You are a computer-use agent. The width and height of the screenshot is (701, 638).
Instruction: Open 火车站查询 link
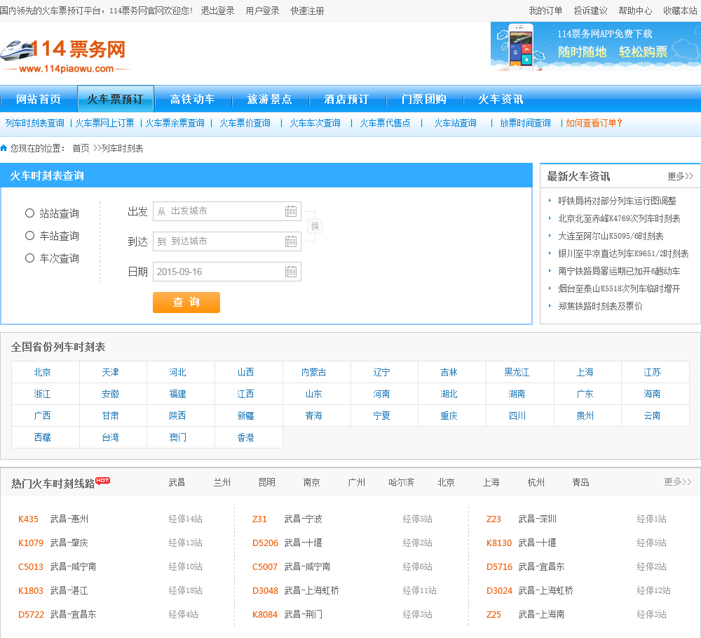(456, 123)
